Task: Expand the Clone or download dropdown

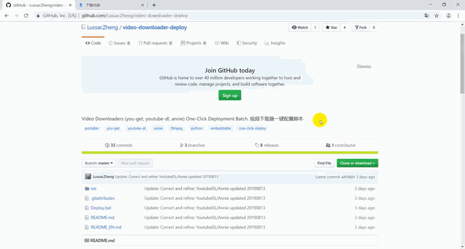Action: pos(357,163)
